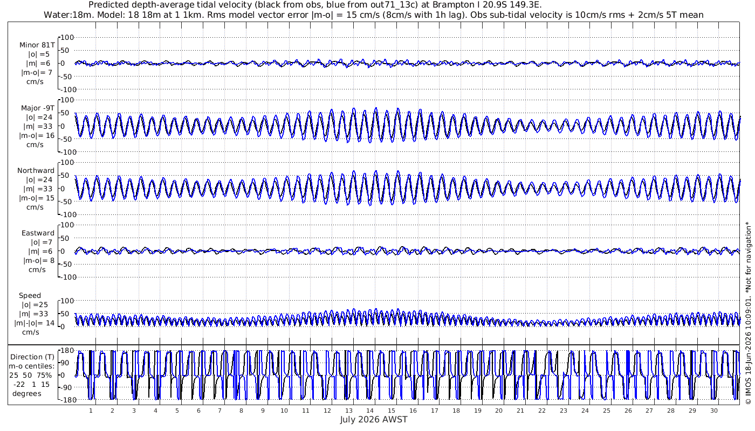Click the '-100' tick on Eastward axis

pos(66,277)
